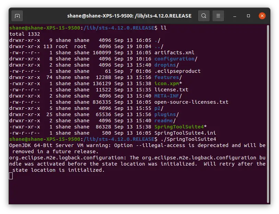Click the open-source-licenses.txt file name
The height and width of the screenshot is (214, 279).
191,102
